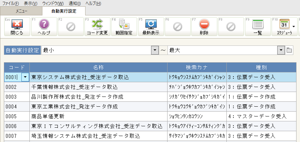Click into the 最小 range input field
300x142 pixels.
click(96, 50)
